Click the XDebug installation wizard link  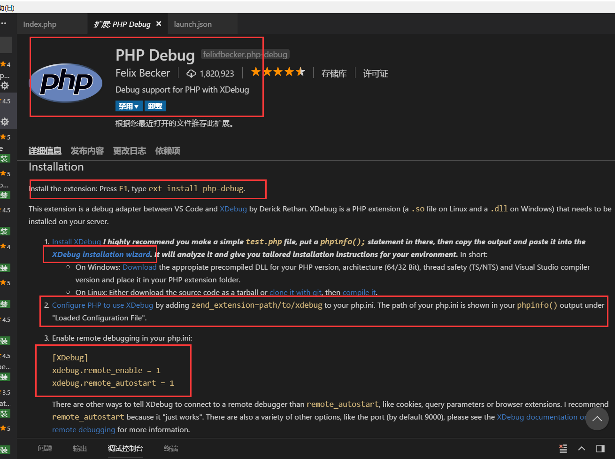pos(101,254)
